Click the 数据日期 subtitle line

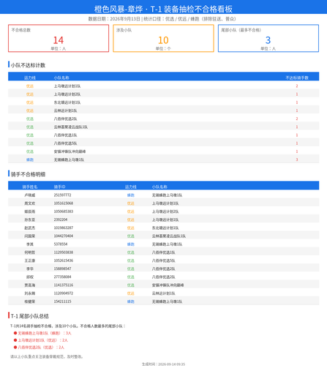[x=162, y=19]
